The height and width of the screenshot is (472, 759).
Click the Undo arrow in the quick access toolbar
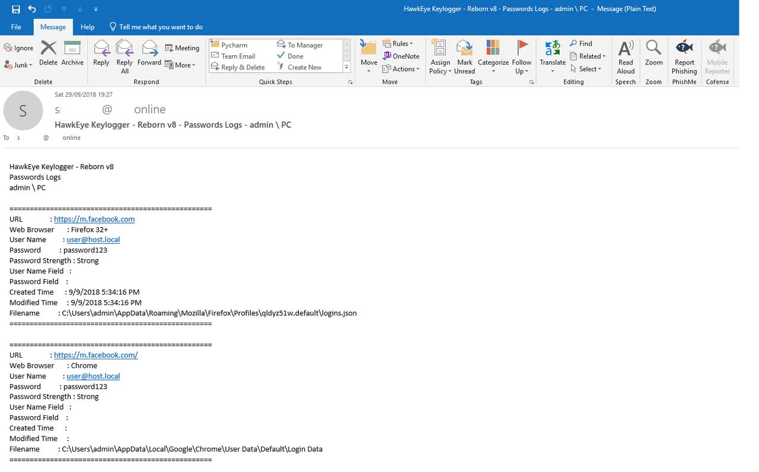[32, 9]
